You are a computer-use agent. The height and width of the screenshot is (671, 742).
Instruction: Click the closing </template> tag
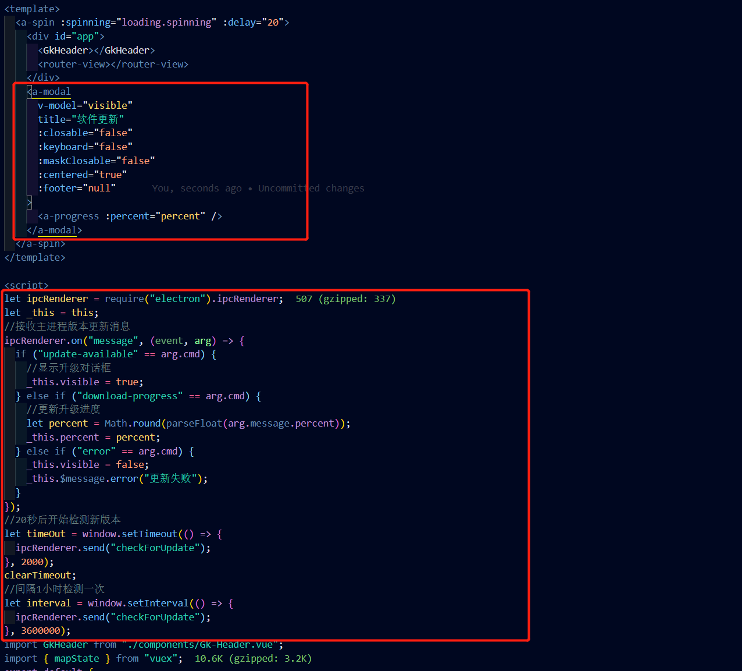point(35,258)
